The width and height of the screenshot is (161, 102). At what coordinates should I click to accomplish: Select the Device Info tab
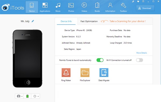[x=66, y=21]
